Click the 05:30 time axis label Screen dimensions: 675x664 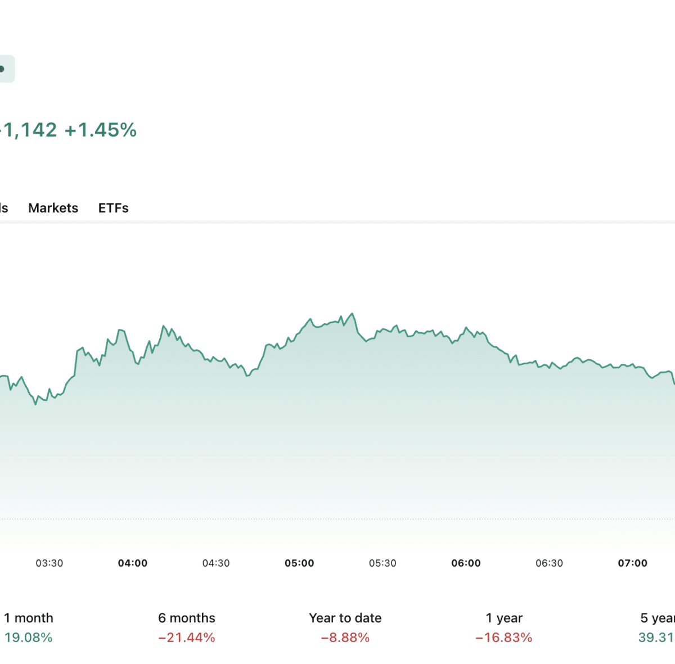click(x=382, y=563)
